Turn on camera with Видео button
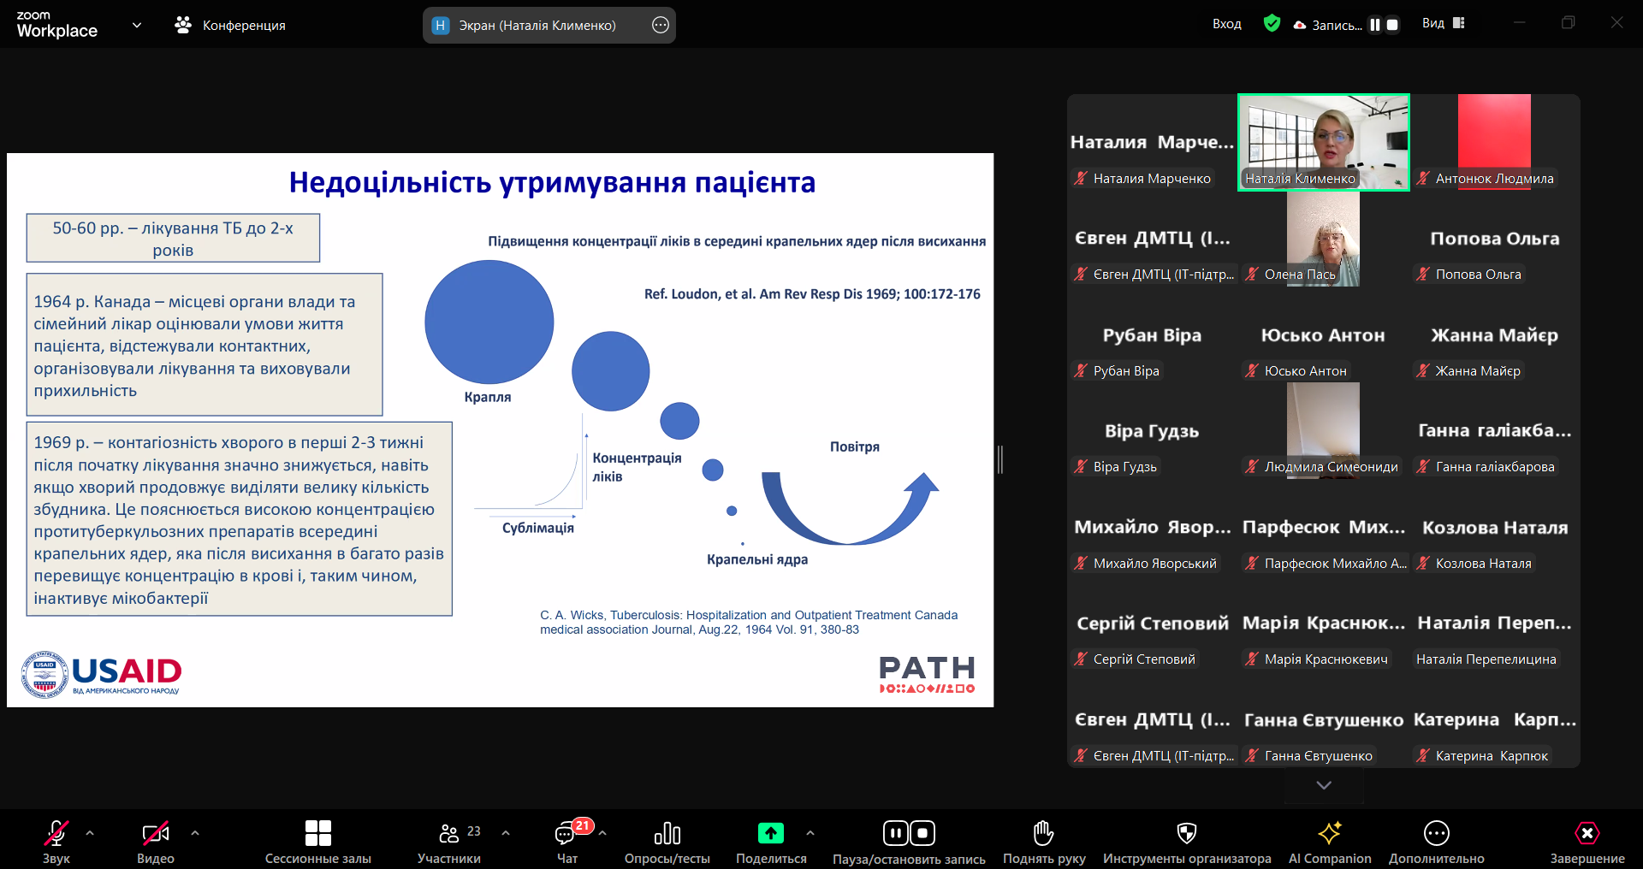Image resolution: width=1643 pixels, height=869 pixels. pos(155,834)
